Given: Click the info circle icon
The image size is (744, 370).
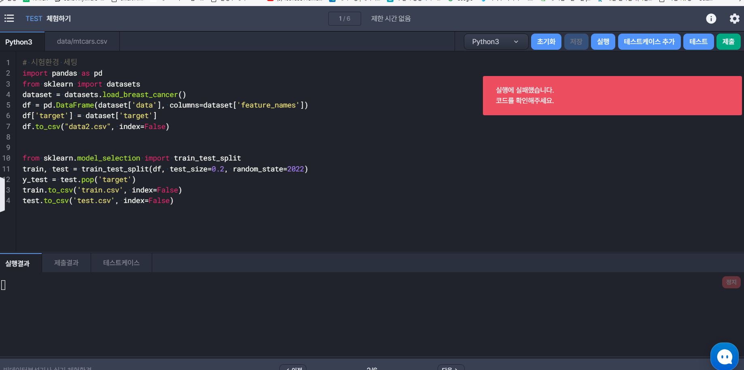Looking at the screenshot, I should pos(711,19).
